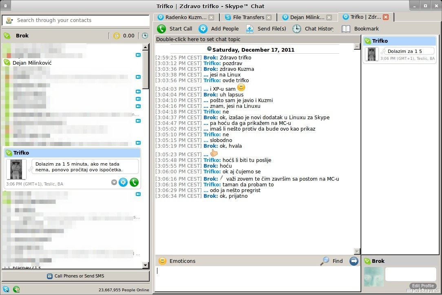
Task: Click the Skype credit coin icon
Action: pyautogui.click(x=117, y=36)
